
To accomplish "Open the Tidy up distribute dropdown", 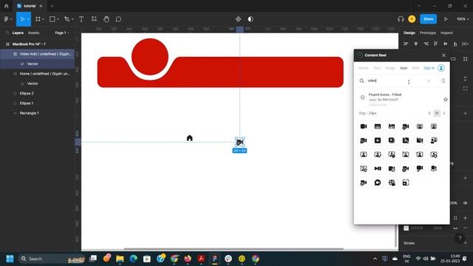I will [x=466, y=44].
